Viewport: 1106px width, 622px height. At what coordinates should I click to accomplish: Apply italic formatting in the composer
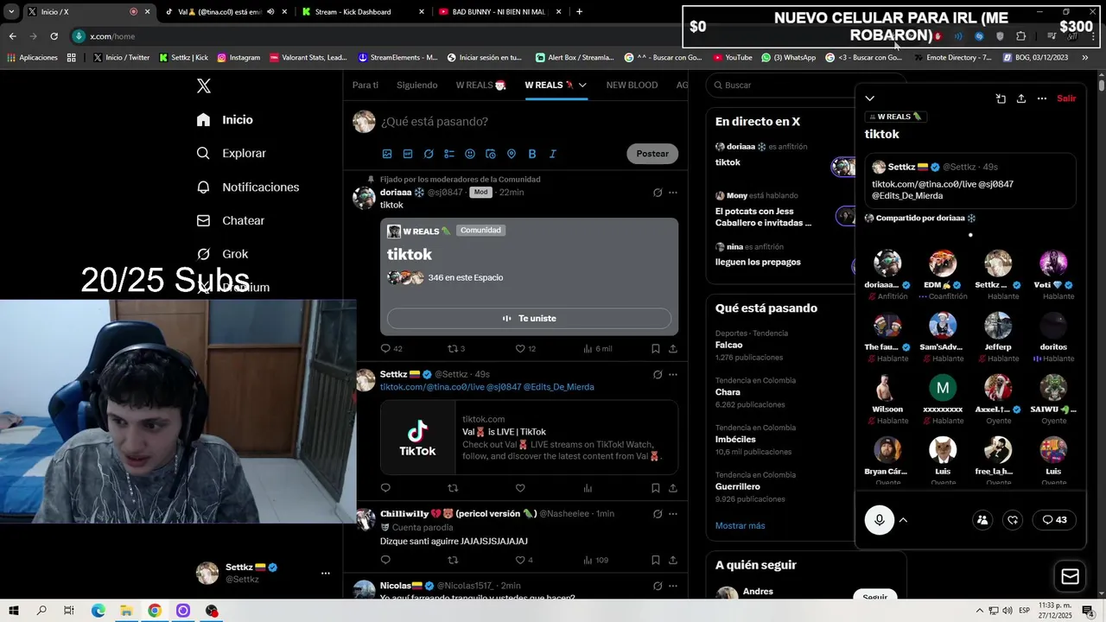tap(553, 154)
